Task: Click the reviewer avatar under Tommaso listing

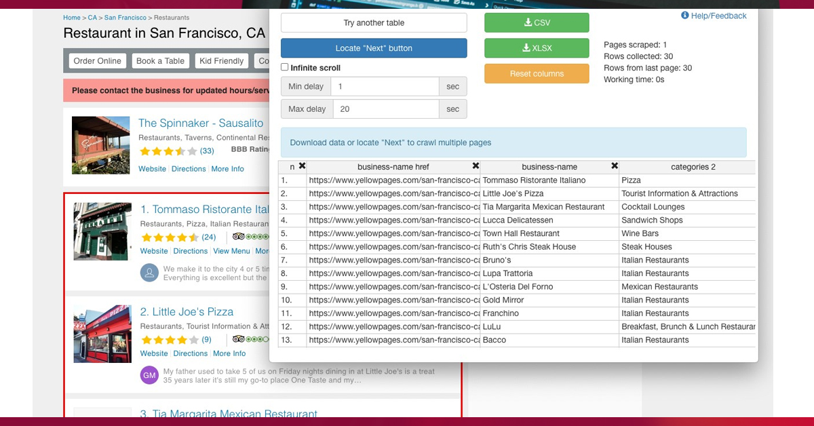Action: [149, 273]
